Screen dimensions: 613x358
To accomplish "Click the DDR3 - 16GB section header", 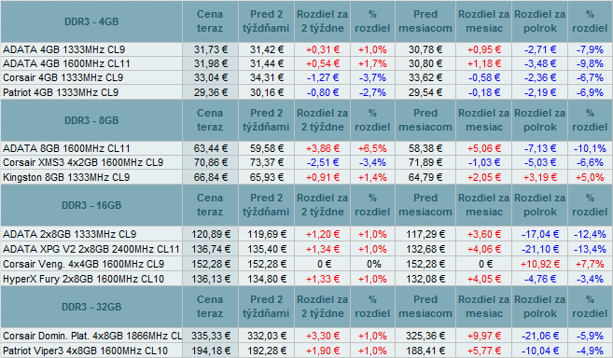I will [91, 205].
